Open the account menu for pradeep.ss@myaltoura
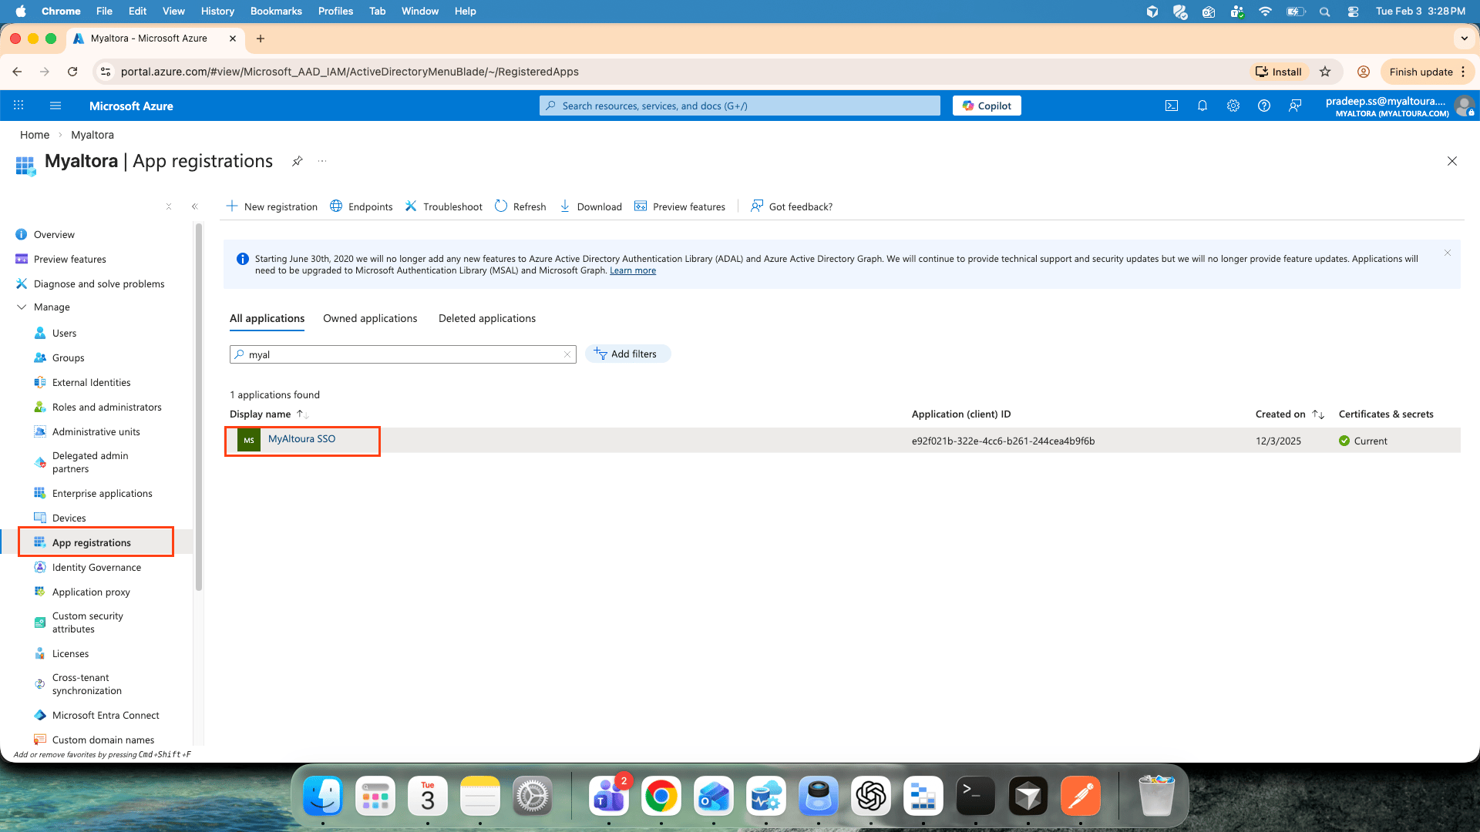The image size is (1480, 832). [1400, 106]
